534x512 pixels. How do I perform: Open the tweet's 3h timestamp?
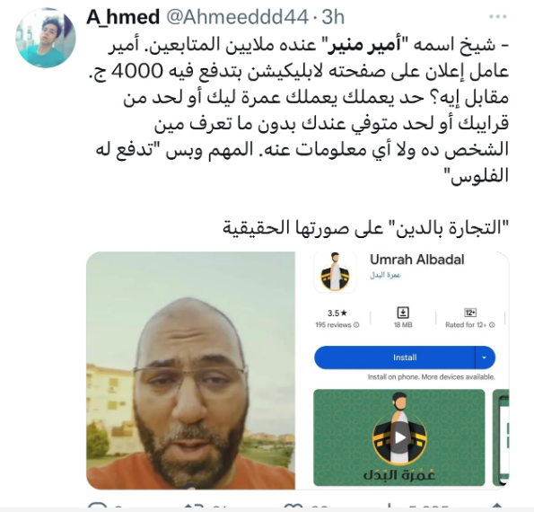(333, 17)
